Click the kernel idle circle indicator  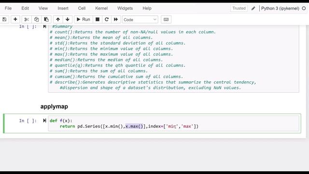304,8
